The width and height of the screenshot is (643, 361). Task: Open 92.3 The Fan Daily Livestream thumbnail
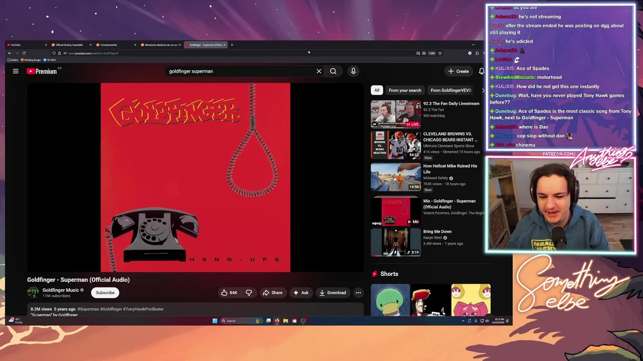click(396, 114)
